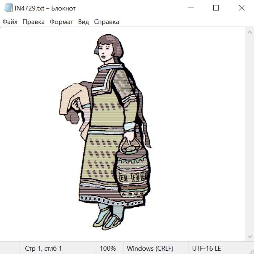Click the vertical scrollbar track
Viewport: 254px width, 254px height.
coord(249,134)
